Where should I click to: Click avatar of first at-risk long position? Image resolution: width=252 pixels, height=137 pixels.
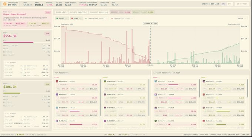pyautogui.click(x=156, y=81)
